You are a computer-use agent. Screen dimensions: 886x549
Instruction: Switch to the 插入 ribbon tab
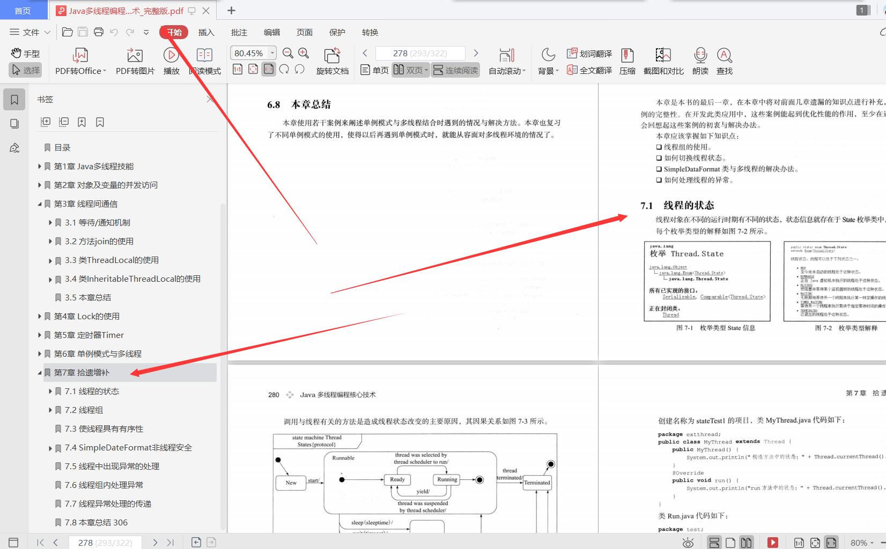pos(206,32)
